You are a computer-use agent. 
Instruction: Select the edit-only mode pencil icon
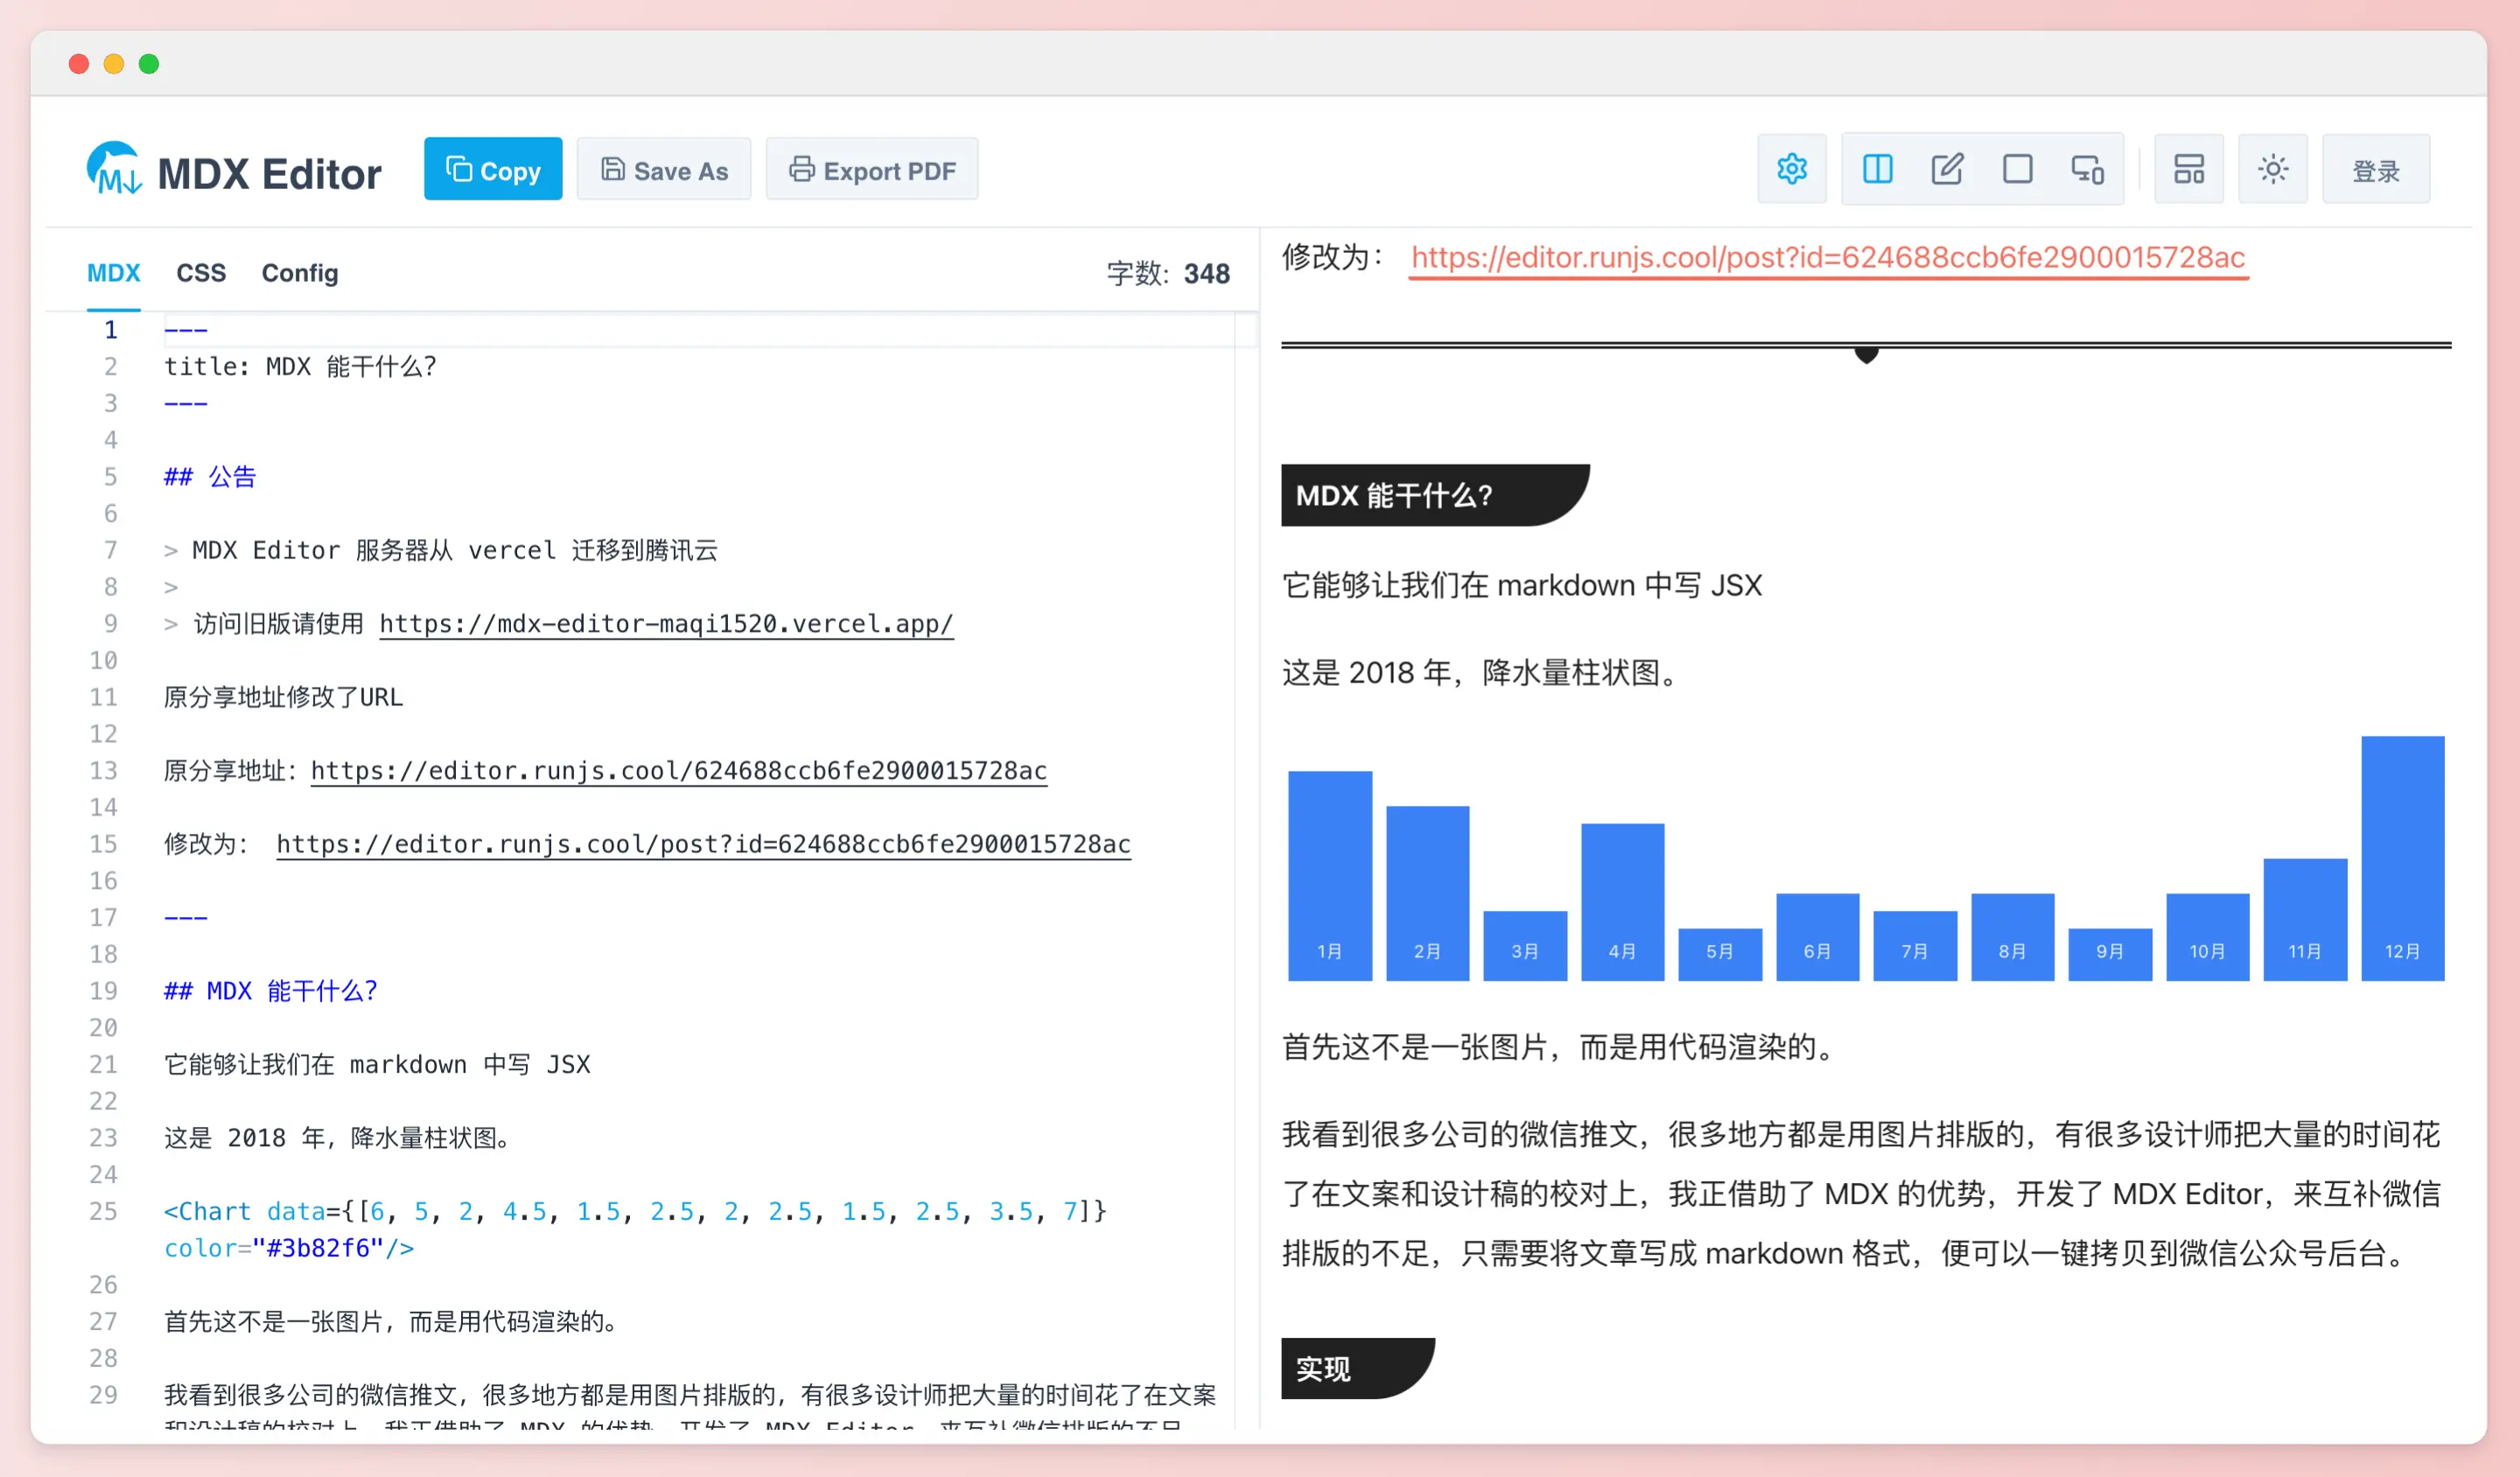point(1947,169)
